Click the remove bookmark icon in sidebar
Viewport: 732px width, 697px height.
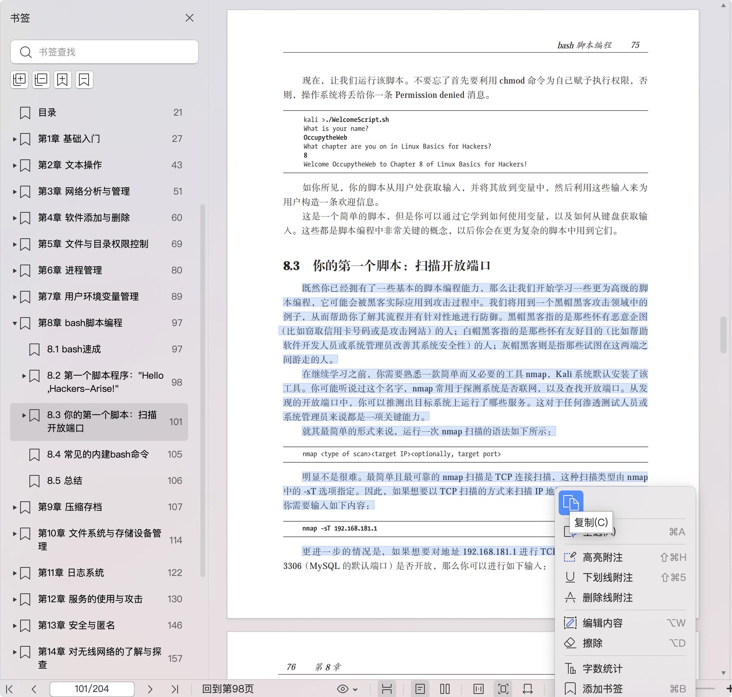point(84,80)
